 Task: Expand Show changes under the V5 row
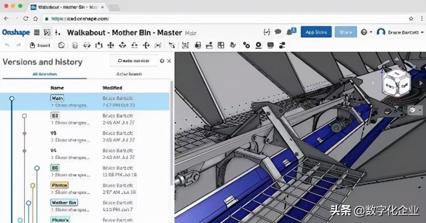click(70, 140)
